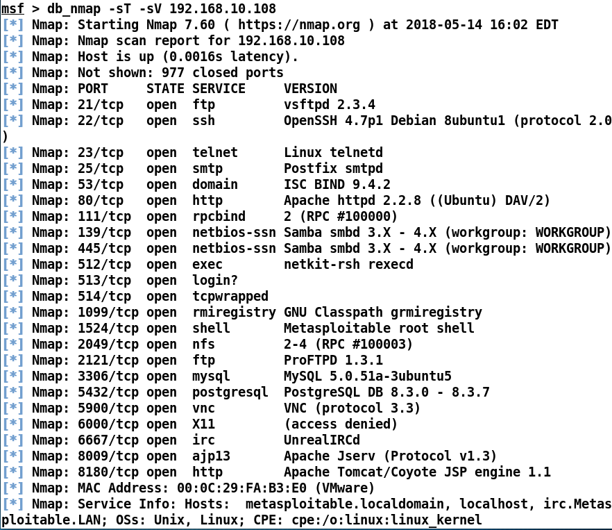The height and width of the screenshot is (530, 612).
Task: Click the 192.168.10.108 scan report address
Action: pyautogui.click(x=291, y=41)
